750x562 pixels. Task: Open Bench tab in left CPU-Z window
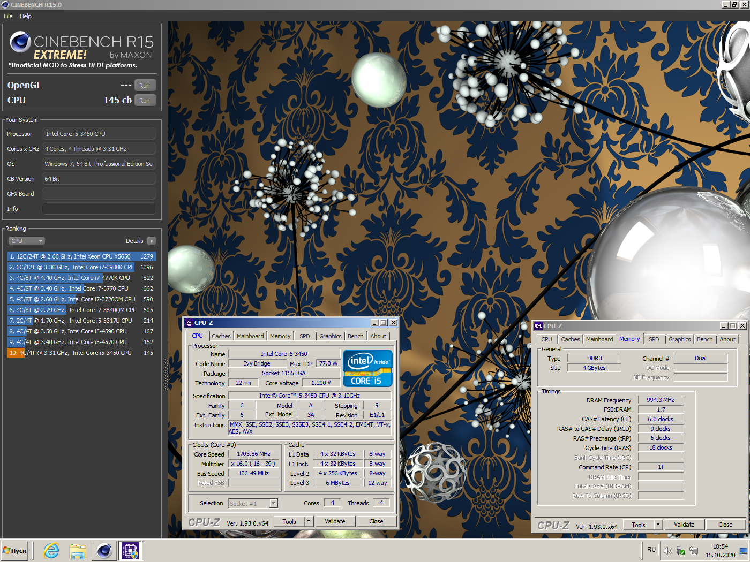[x=355, y=336]
